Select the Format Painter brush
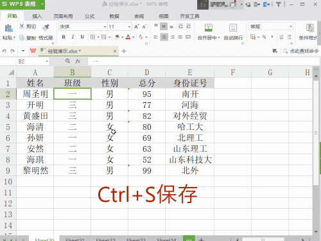The height and width of the screenshot is (241, 321). pos(46,28)
